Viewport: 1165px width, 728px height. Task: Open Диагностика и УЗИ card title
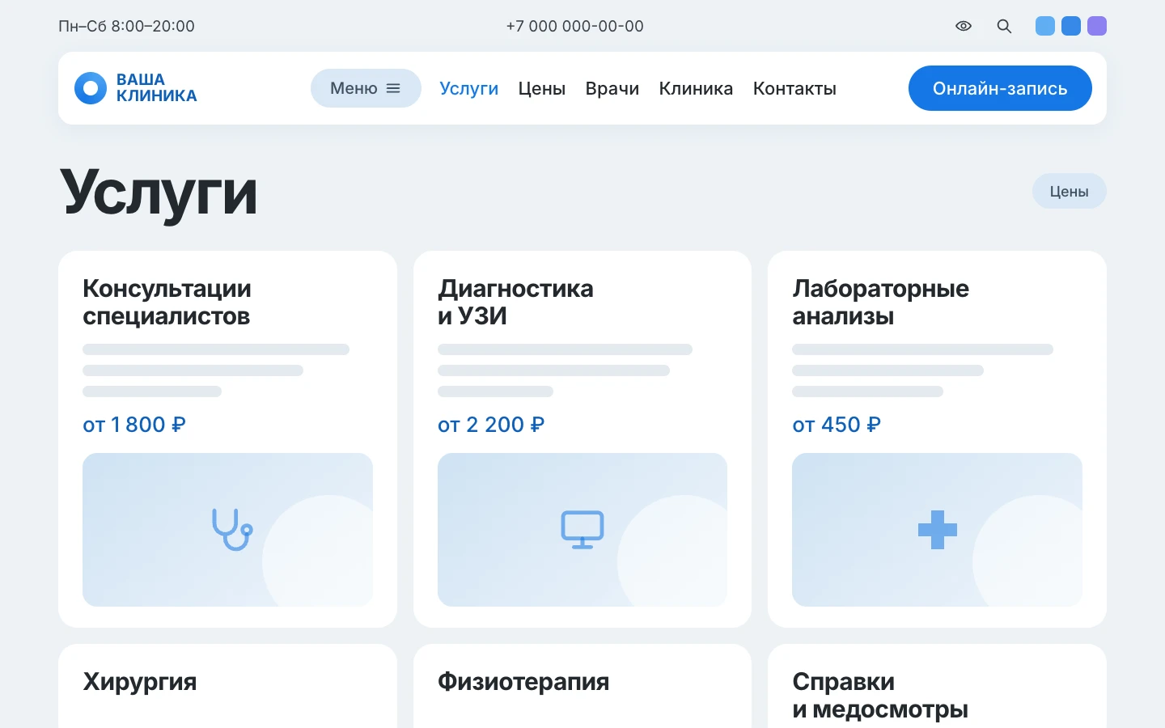515,303
